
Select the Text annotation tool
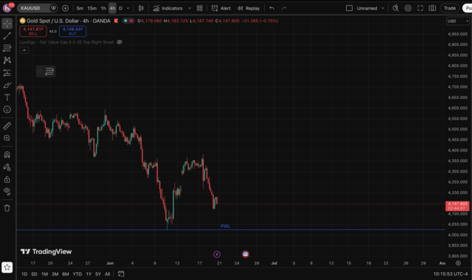click(7, 97)
